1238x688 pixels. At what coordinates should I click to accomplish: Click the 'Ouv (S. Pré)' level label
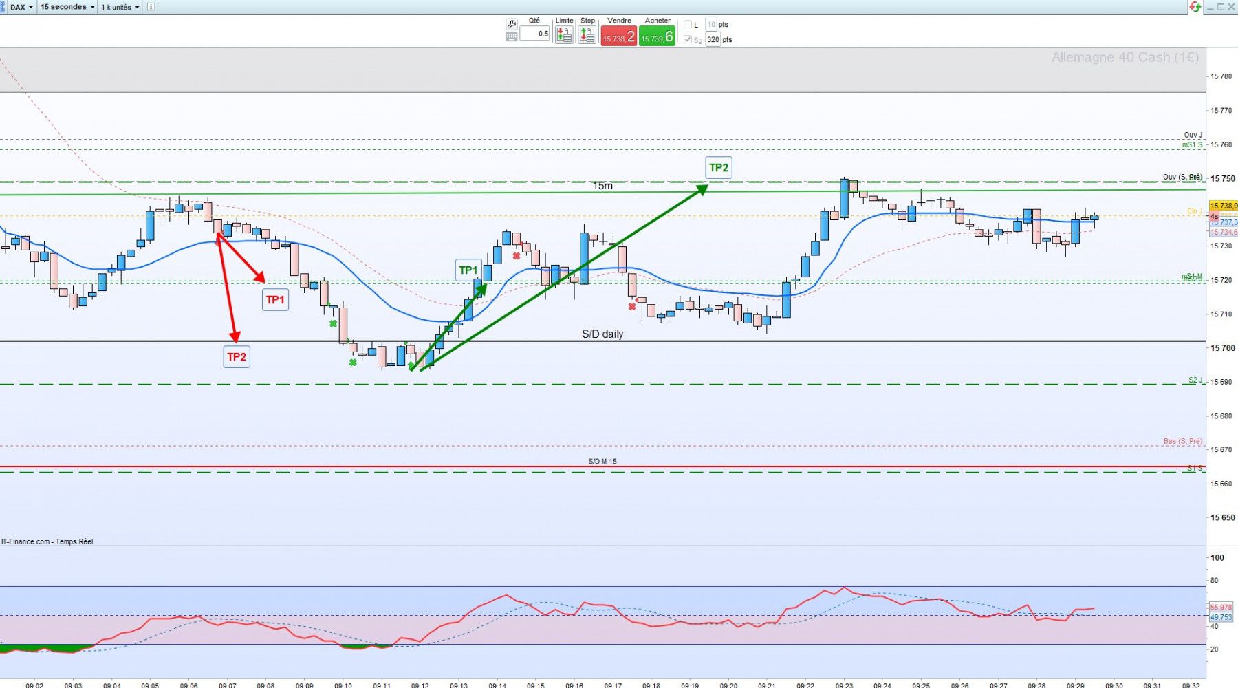click(1182, 178)
